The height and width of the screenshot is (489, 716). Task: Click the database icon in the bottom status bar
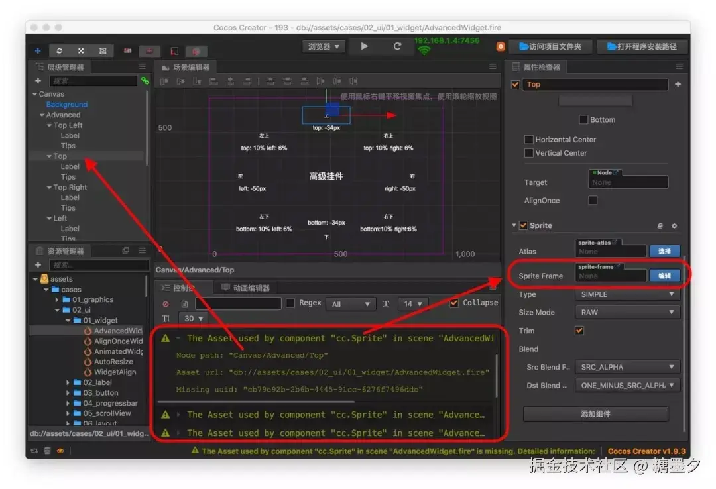(x=47, y=451)
